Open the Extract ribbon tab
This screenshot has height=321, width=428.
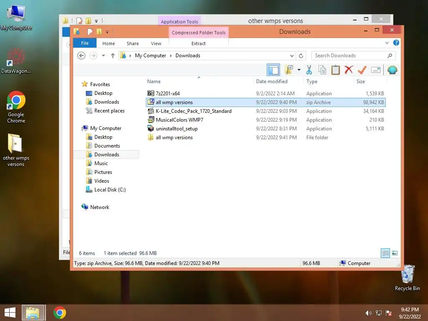pos(199,43)
